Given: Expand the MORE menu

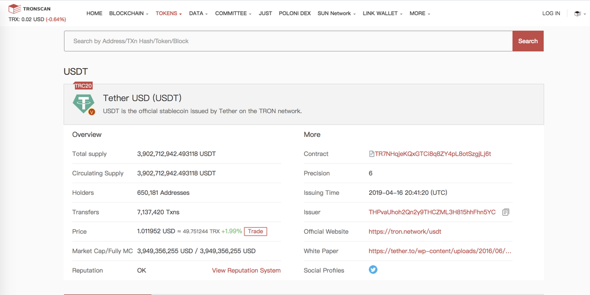Looking at the screenshot, I should [x=420, y=13].
